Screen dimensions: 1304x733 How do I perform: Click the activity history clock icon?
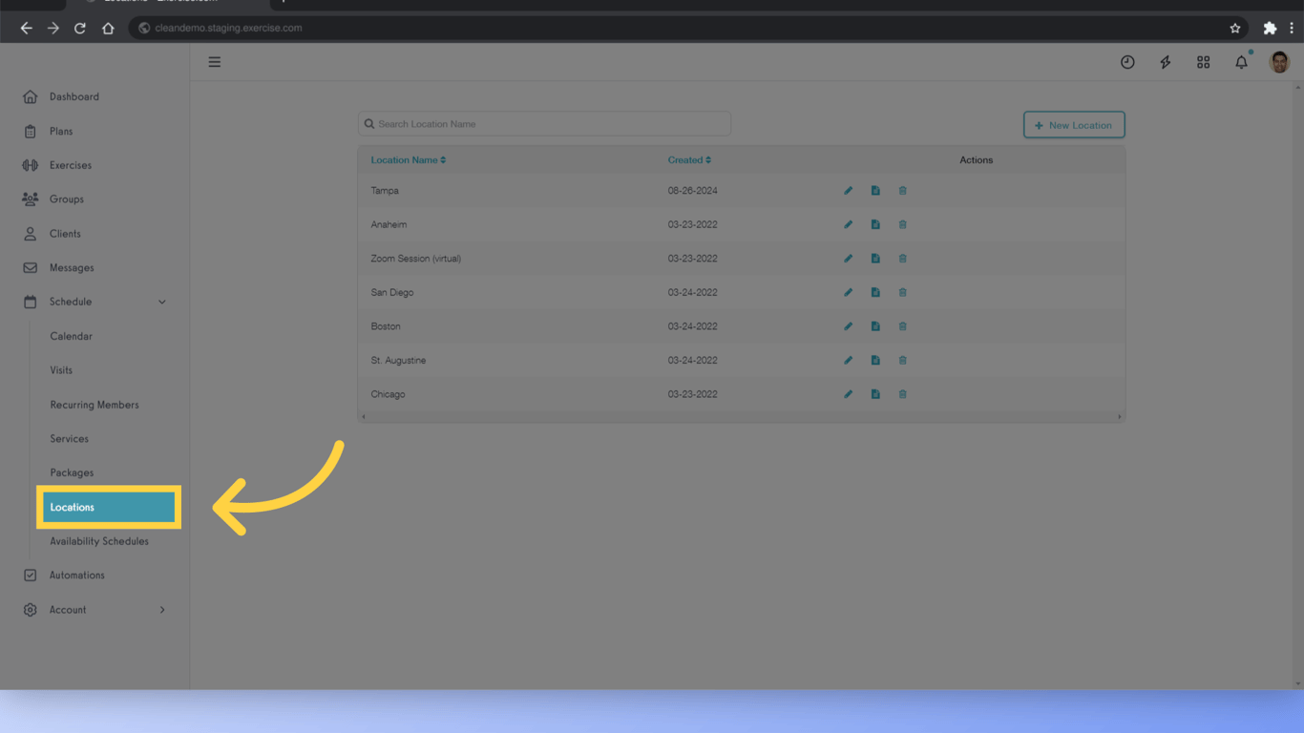1127,61
